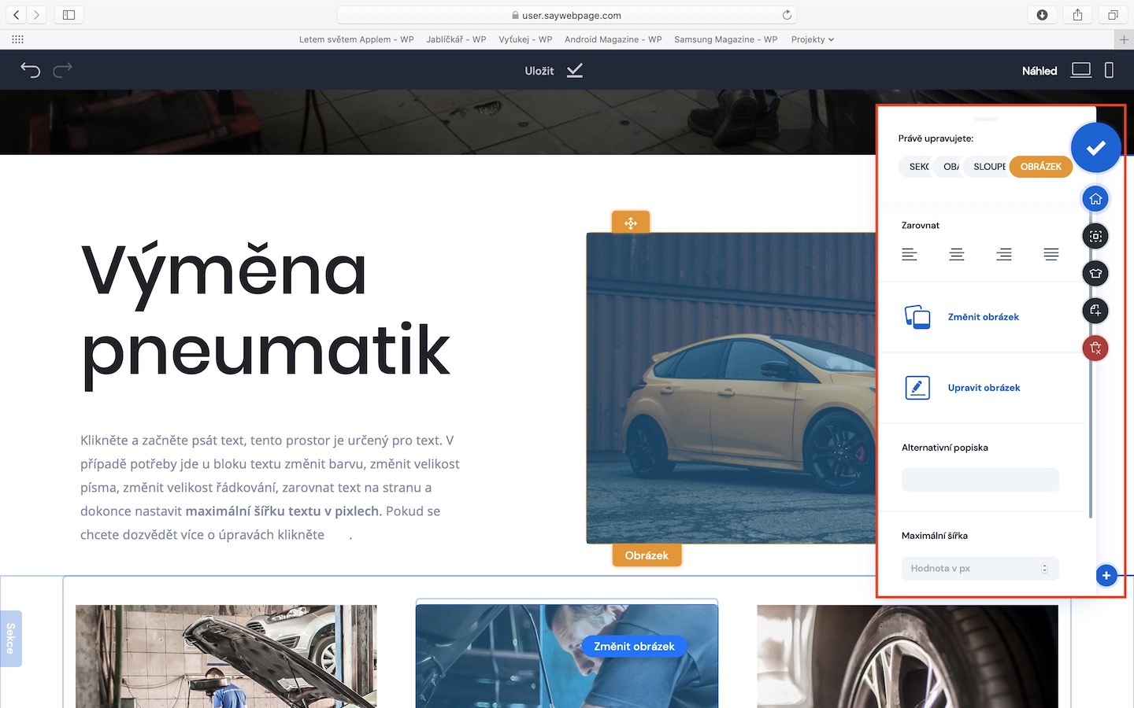Switch to desktop preview mode
Image resolution: width=1134 pixels, height=708 pixels.
click(1081, 70)
